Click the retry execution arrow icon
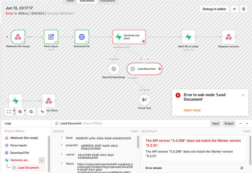Image resolution: width=252 pixels, height=173 pixels. 234,9
